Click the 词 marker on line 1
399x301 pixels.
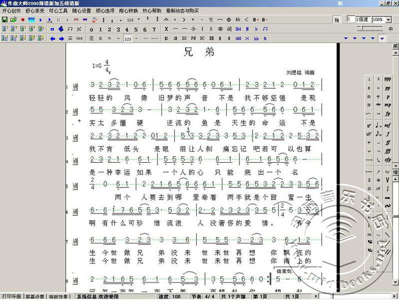tap(75, 87)
